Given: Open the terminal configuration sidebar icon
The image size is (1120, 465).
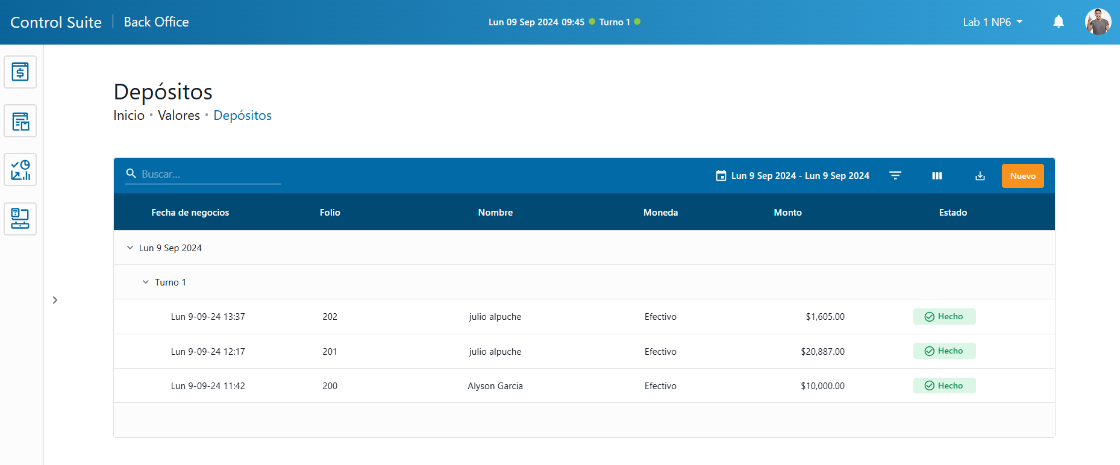Looking at the screenshot, I should pyautogui.click(x=20, y=219).
